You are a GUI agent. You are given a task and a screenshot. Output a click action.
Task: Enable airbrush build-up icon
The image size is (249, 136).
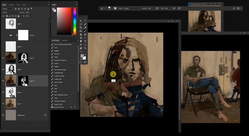click(x=174, y=8)
